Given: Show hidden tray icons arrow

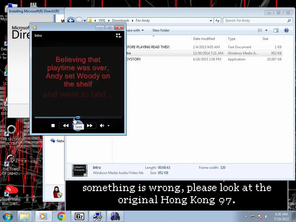Looking at the screenshot, I should [246, 217].
